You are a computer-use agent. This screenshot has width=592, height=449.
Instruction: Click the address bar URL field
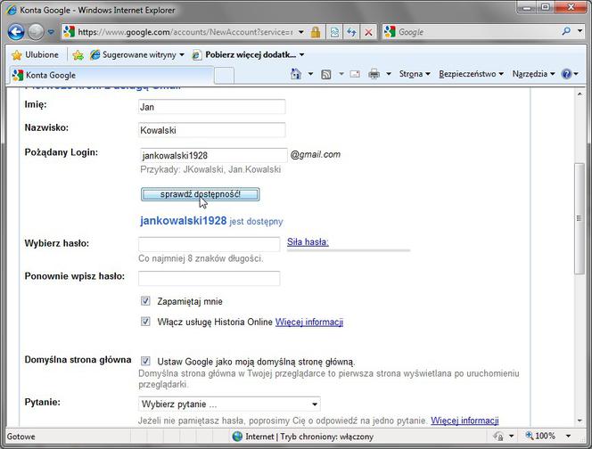(185, 32)
